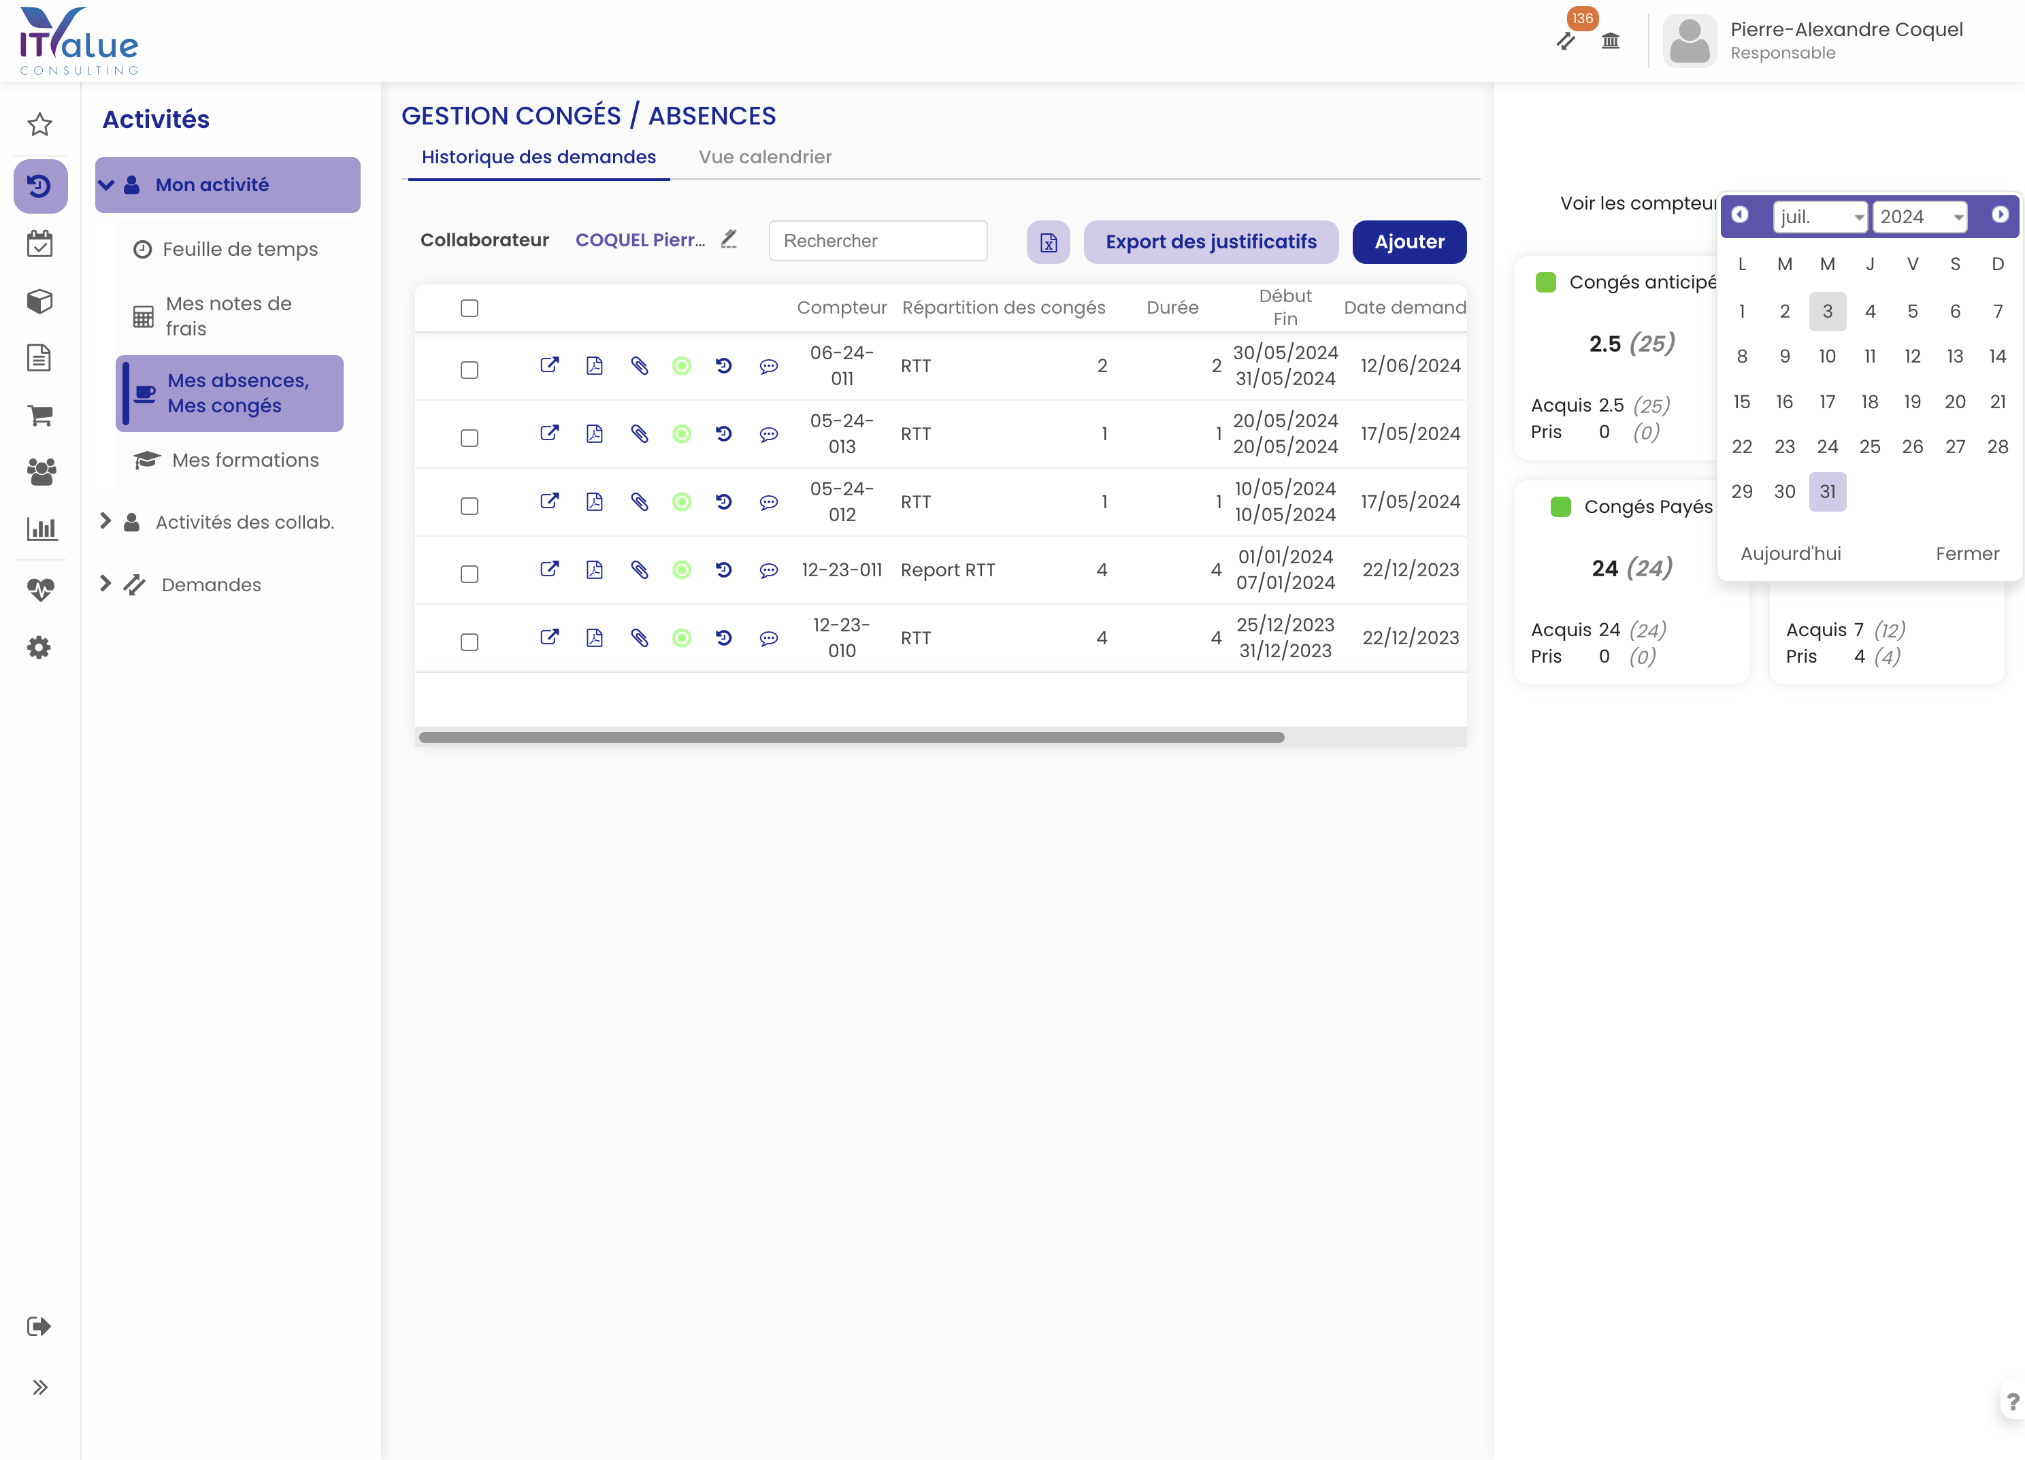Click history icon for request 05-24-012
Image resolution: width=2025 pixels, height=1460 pixels.
pos(724,502)
